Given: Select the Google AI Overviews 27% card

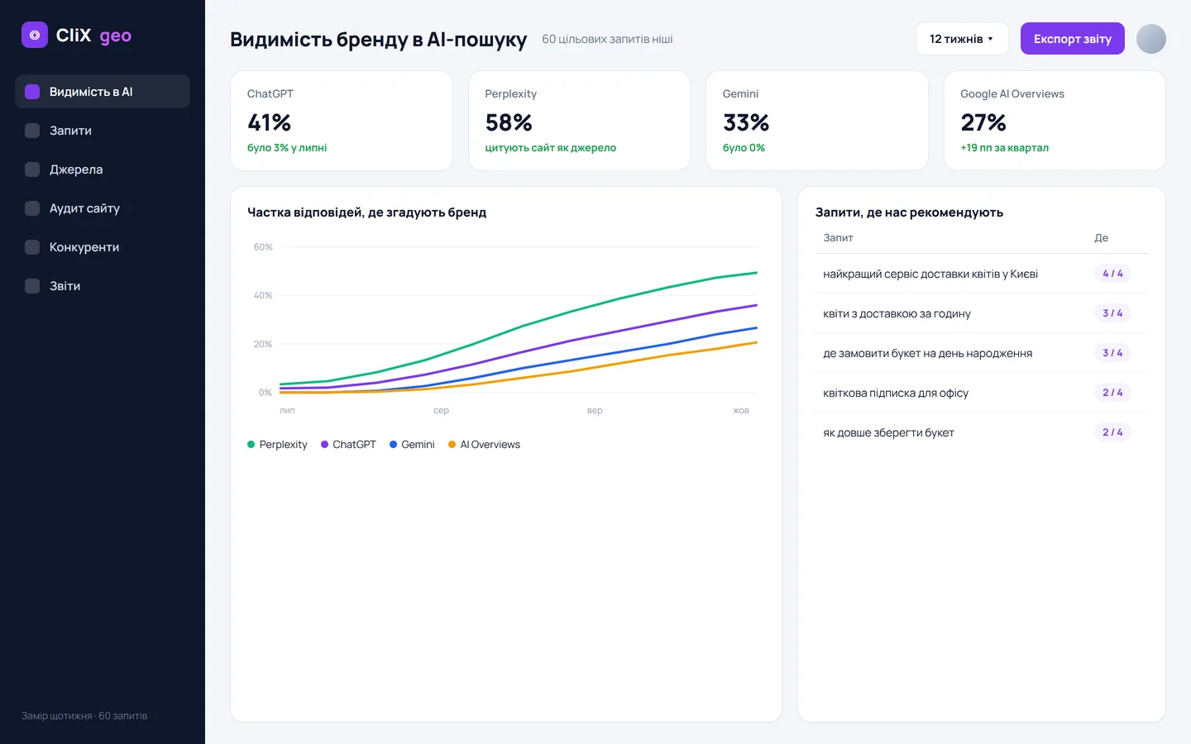Looking at the screenshot, I should pos(1055,121).
